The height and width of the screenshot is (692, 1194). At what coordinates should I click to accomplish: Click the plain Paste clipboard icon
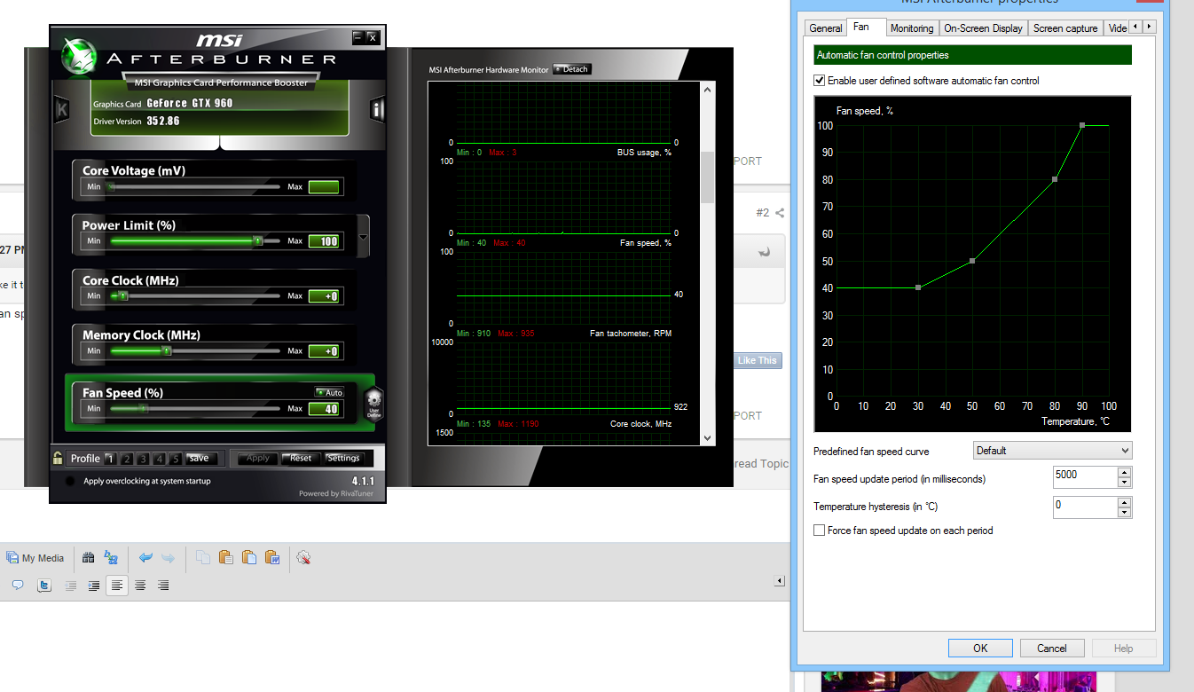click(249, 558)
